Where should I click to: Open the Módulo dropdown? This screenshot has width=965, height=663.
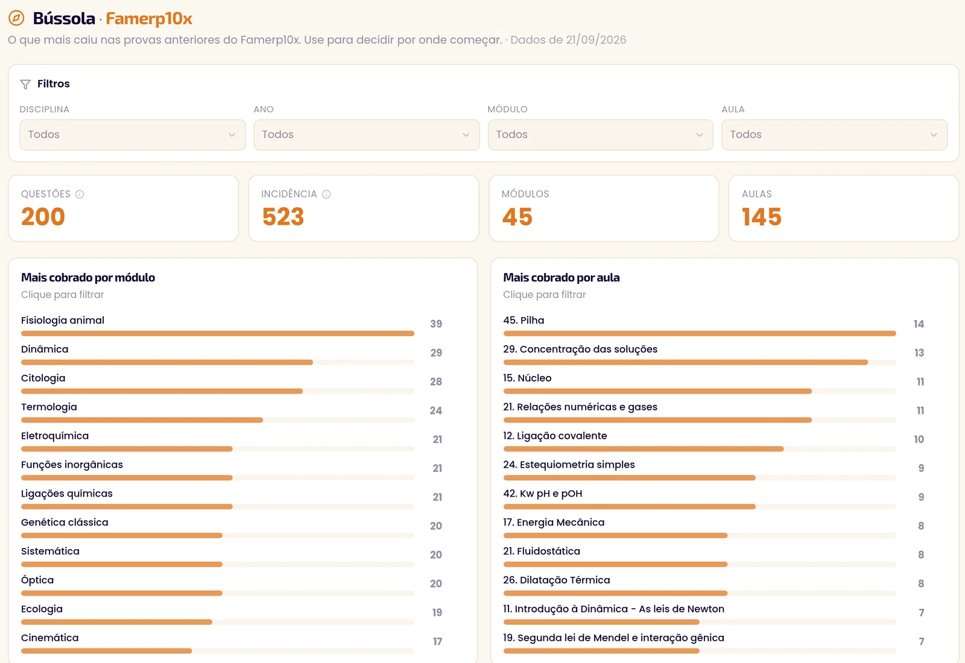point(601,135)
